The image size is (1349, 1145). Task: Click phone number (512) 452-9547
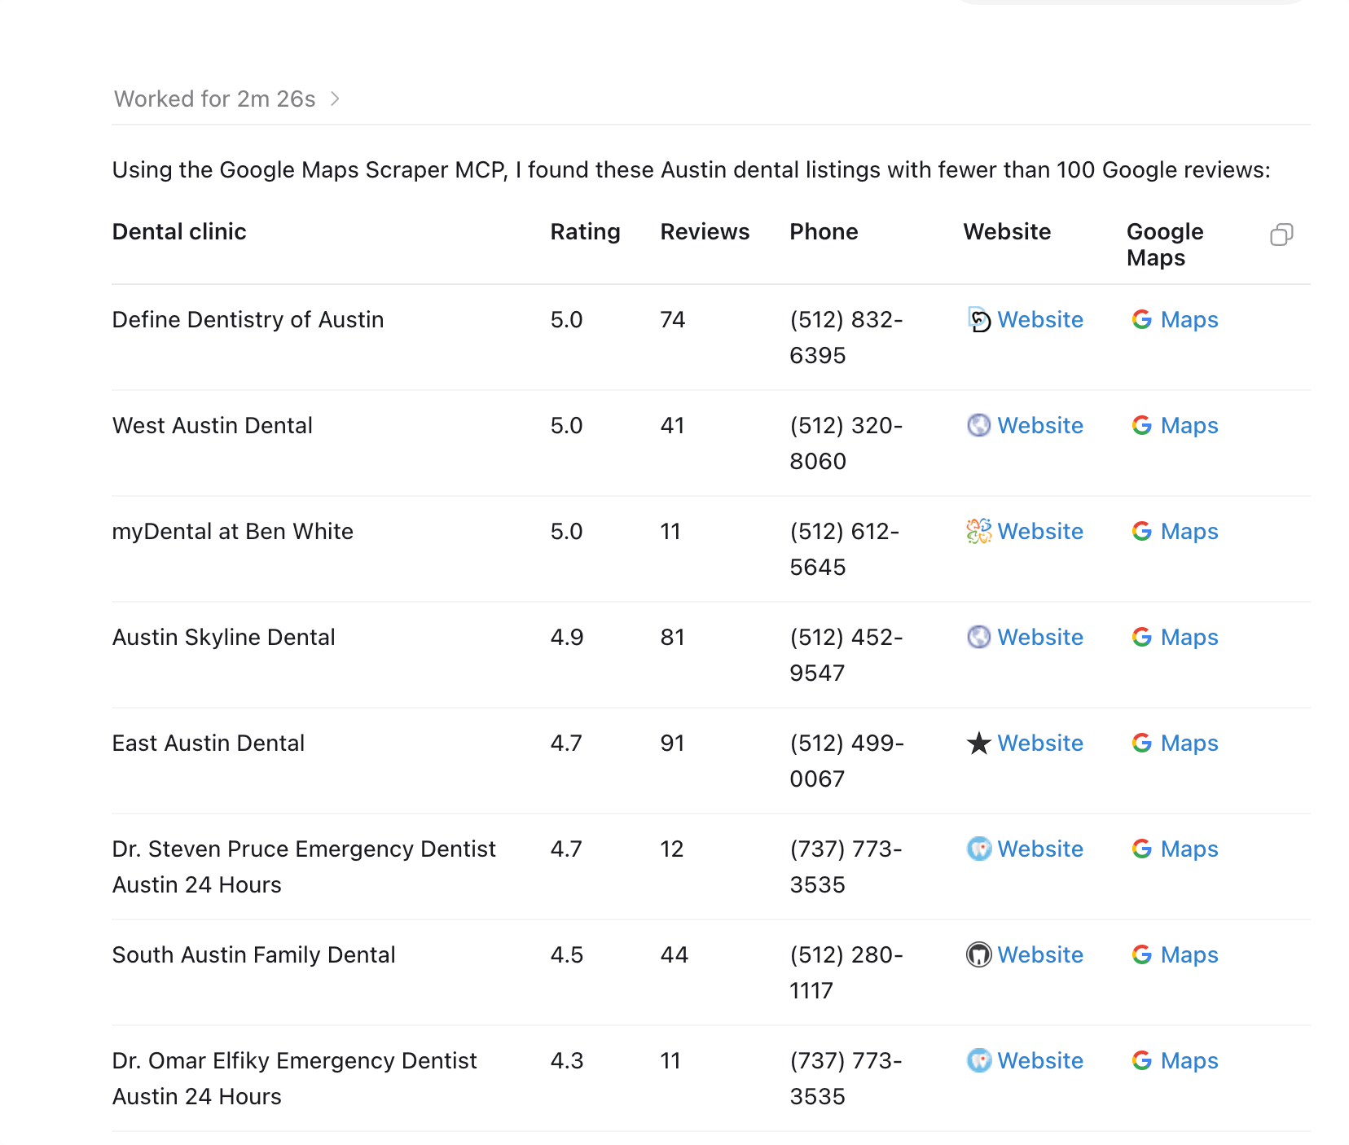[846, 656]
